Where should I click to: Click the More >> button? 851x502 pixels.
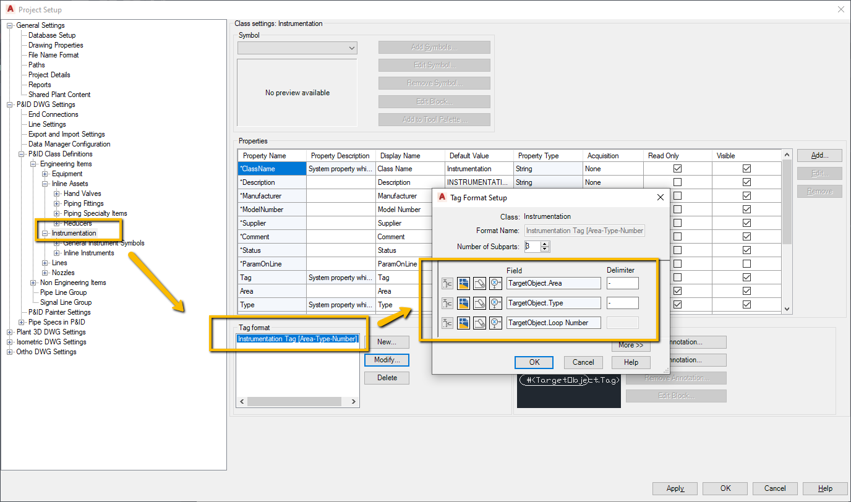(631, 346)
